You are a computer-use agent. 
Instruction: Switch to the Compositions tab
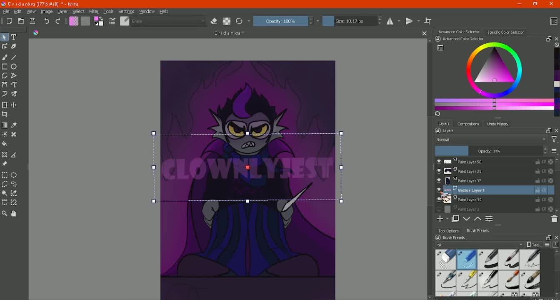[468, 124]
